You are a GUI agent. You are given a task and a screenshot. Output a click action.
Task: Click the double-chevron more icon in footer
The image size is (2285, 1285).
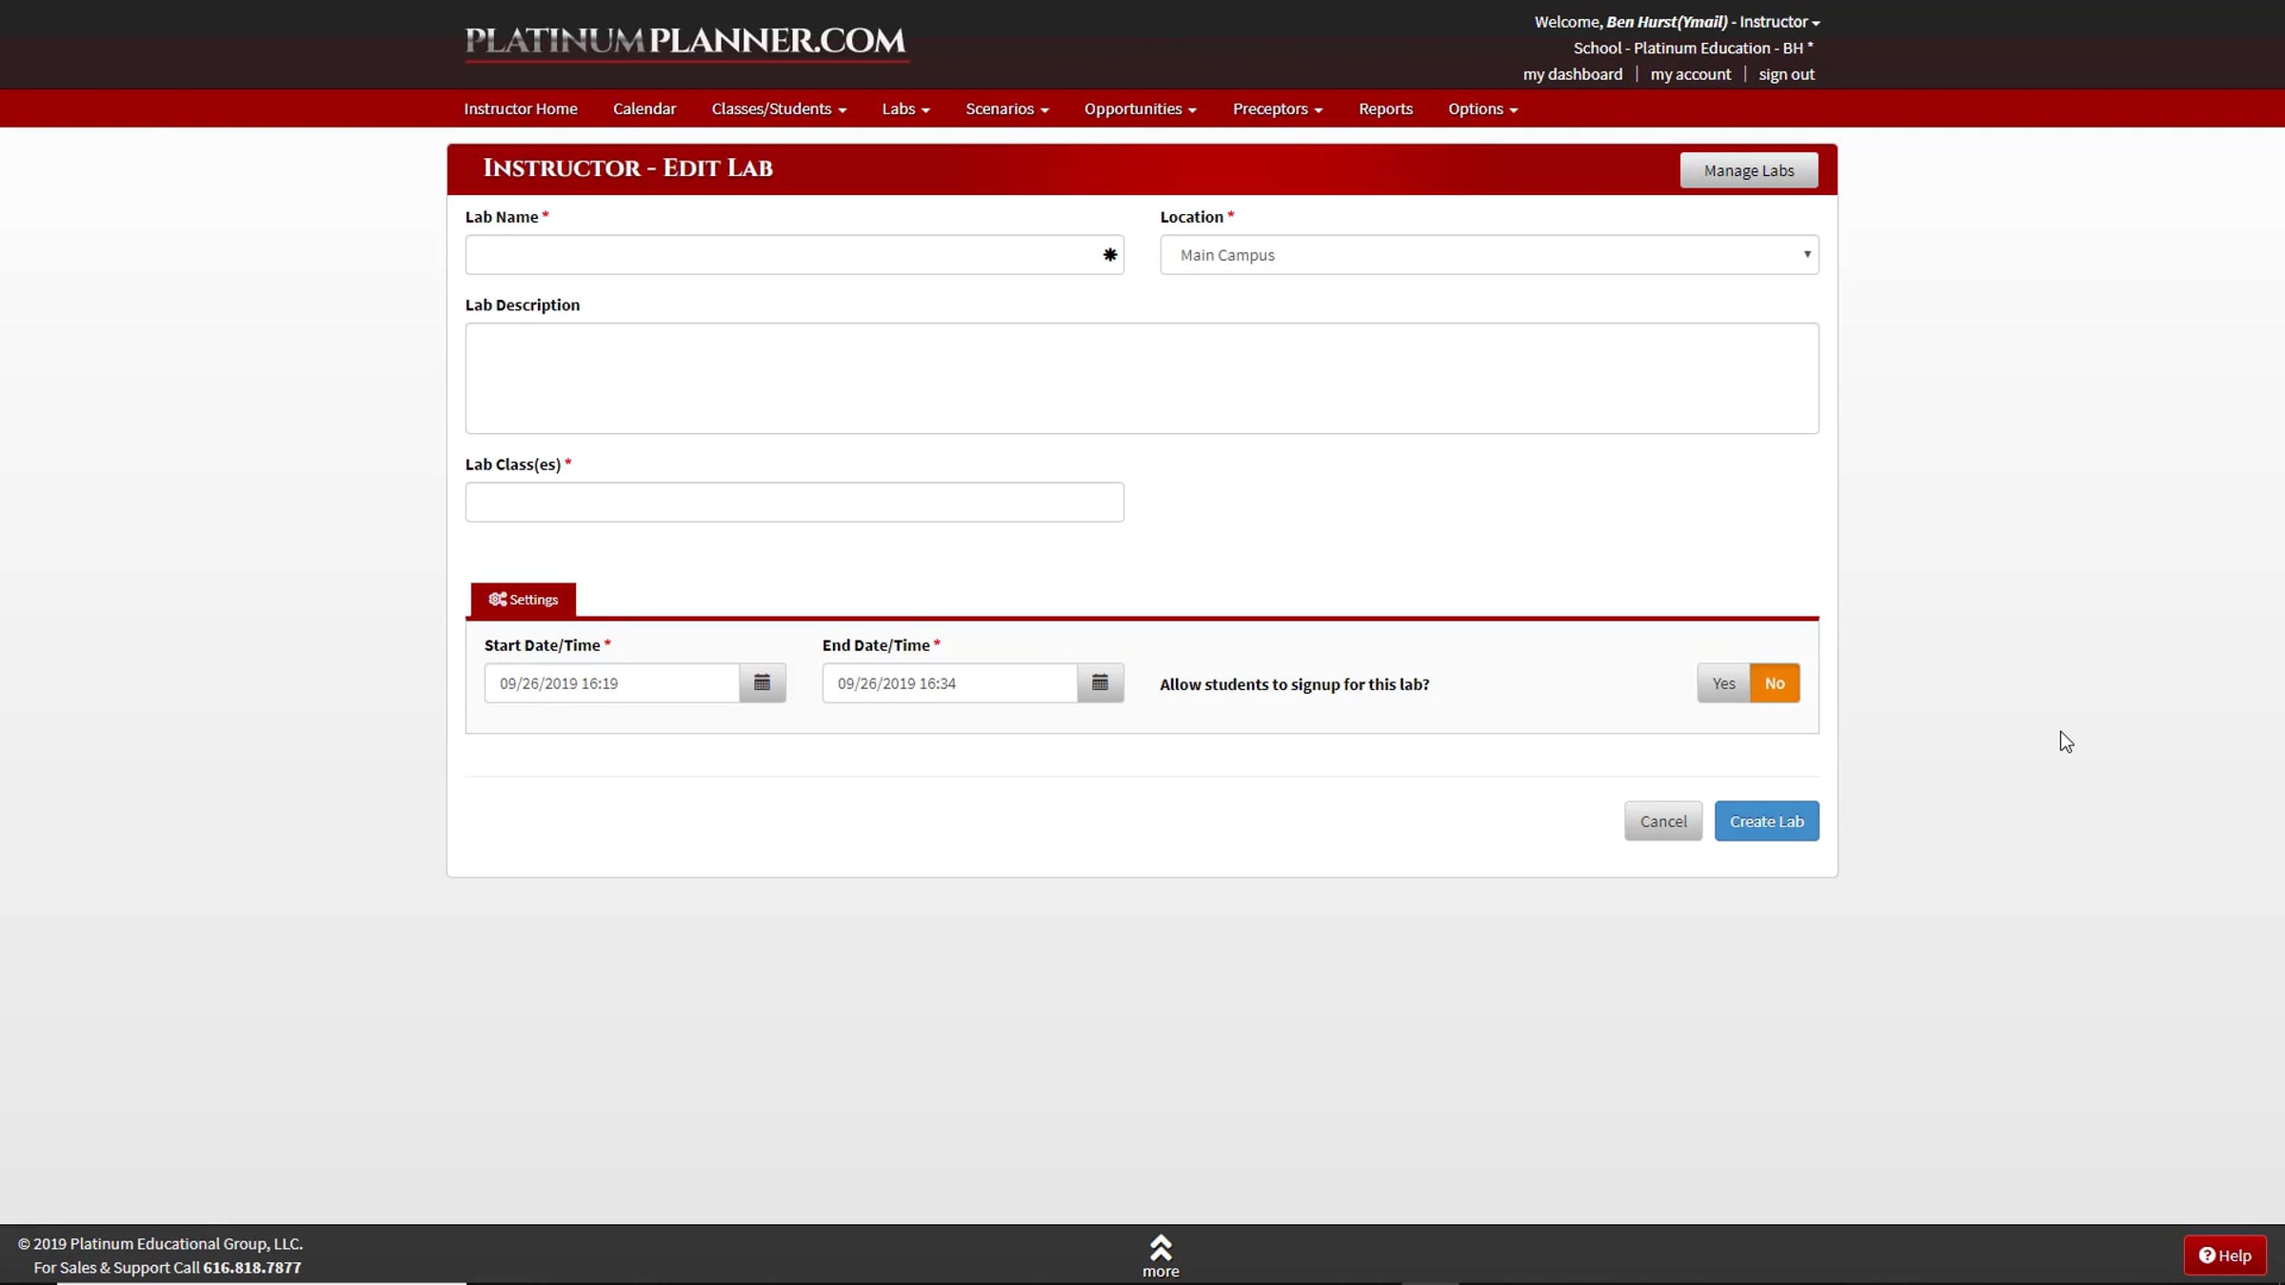point(1160,1248)
